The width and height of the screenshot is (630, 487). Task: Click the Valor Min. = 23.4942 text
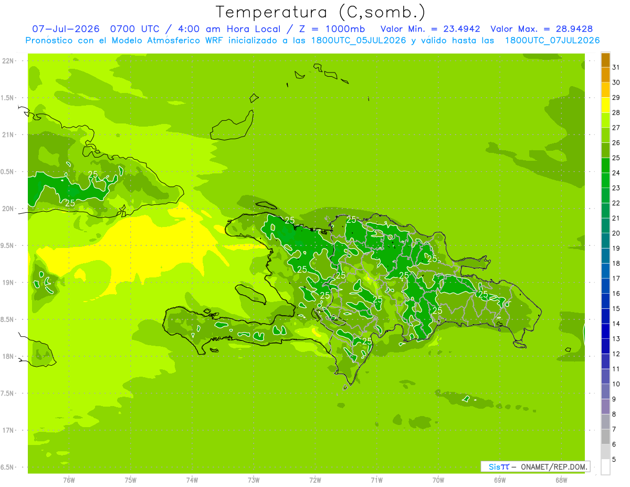[430, 29]
